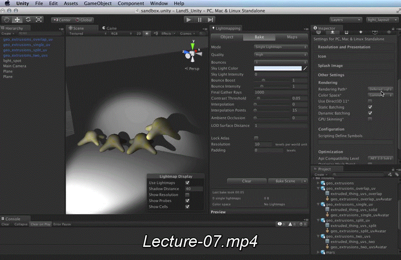The image size is (401, 260).
Task: Open the Color Space dropdown
Action: 381,95
